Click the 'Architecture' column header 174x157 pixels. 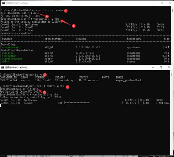click(53, 39)
